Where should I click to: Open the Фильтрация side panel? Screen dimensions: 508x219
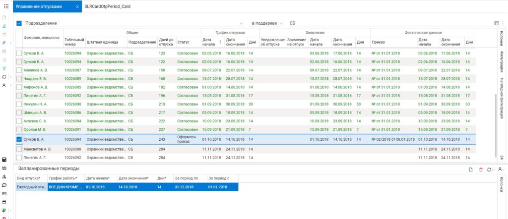[x=502, y=61]
